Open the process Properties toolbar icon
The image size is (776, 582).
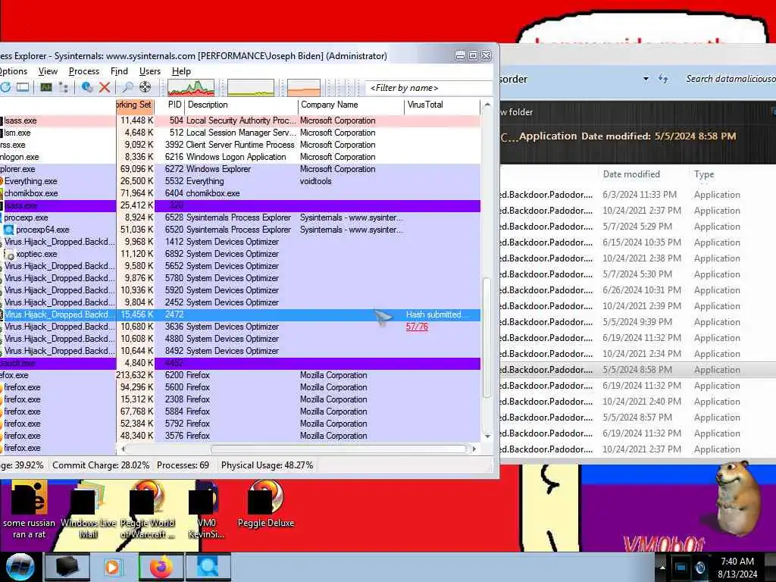87,88
